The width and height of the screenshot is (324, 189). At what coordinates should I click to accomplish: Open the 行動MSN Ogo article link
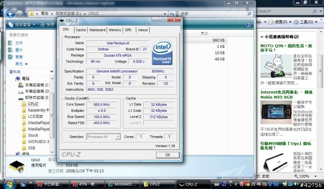tap(286, 146)
